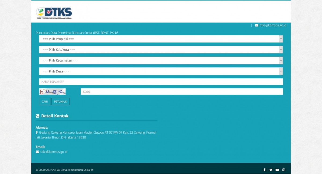
Task: Open the Twitter social icon in footer
Action: (271, 170)
